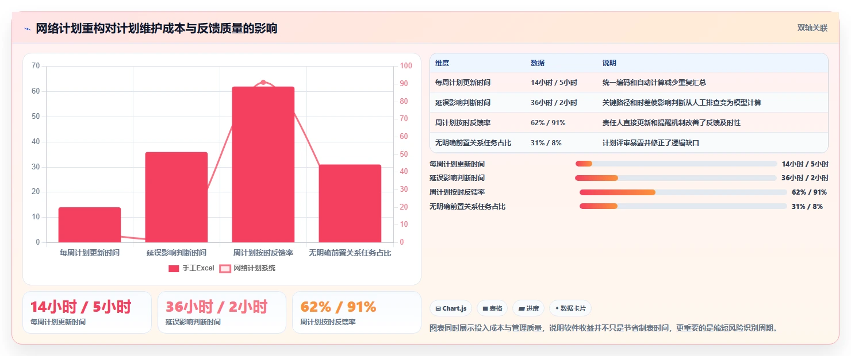Click the 双轴关联 label in header
The width and height of the screenshot is (851, 356).
tap(812, 28)
